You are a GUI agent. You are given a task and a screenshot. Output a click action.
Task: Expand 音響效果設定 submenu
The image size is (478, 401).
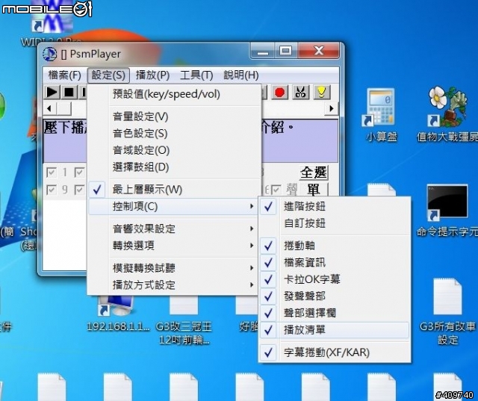(x=174, y=229)
